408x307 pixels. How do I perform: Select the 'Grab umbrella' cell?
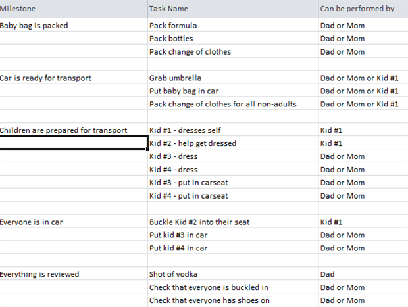[x=232, y=78]
